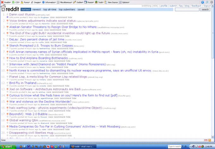Upvote 'BeyondVC: Web 2.0 Bubble' post
This screenshot has width=215, height=149.
[7, 114]
